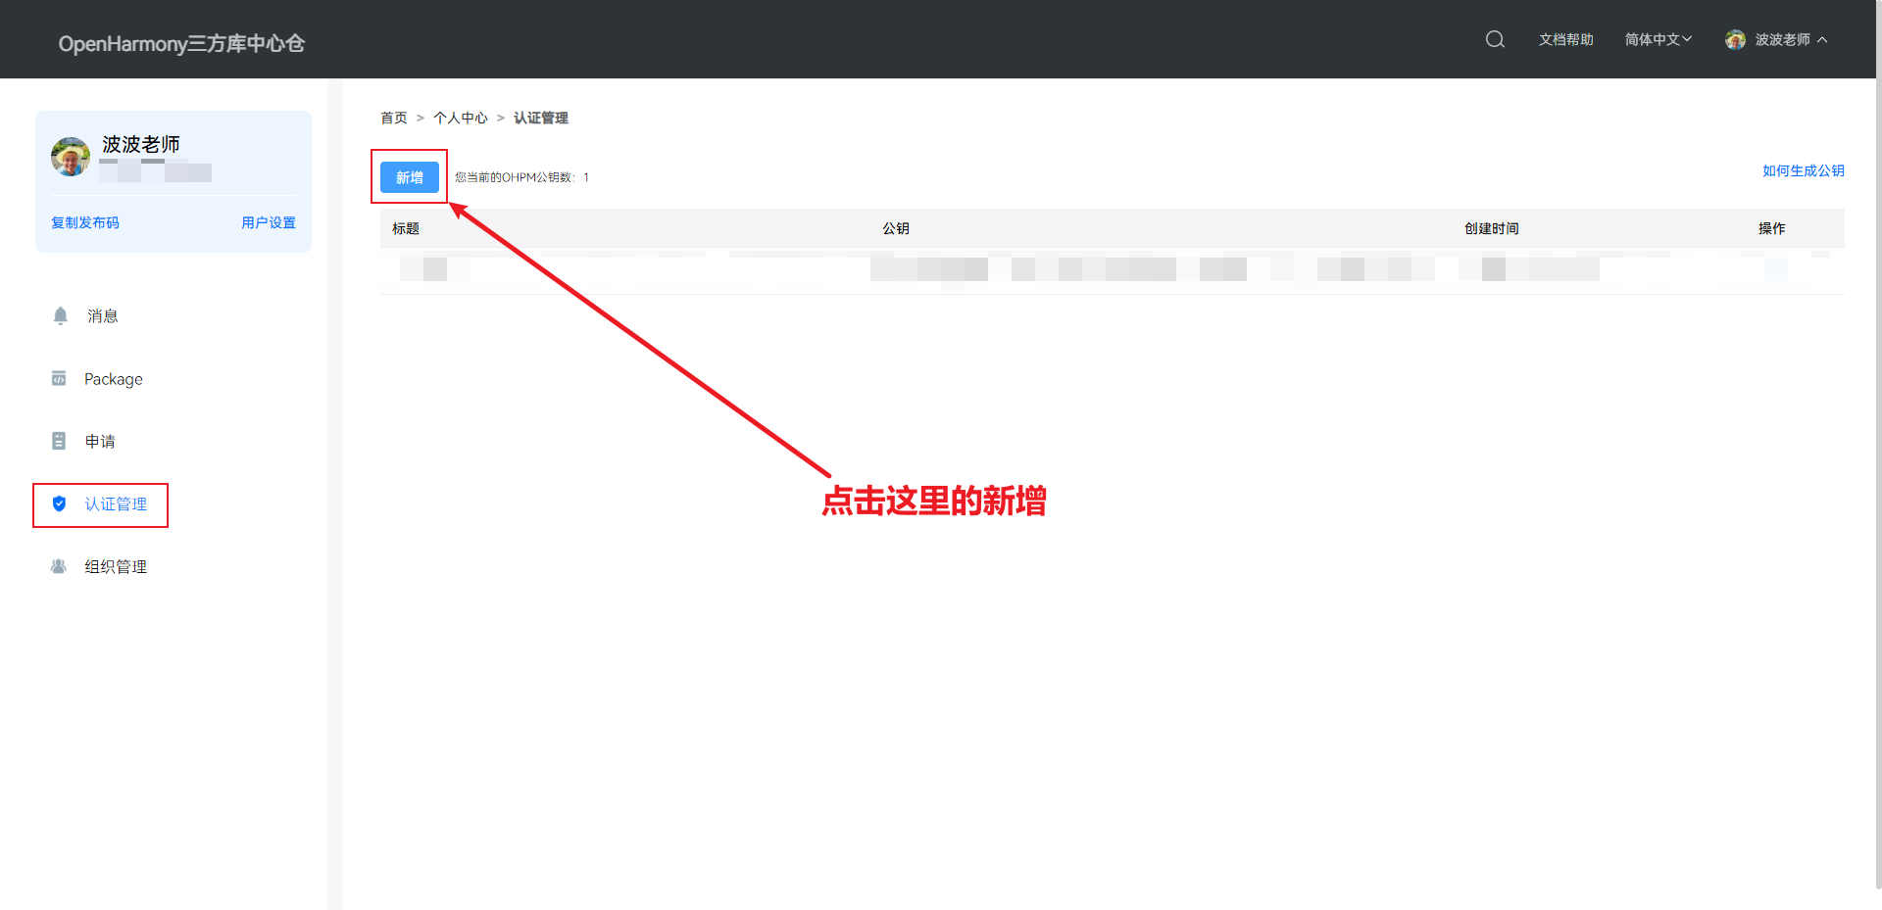Click the blue 新增 button
1882x910 pixels.
pos(410,177)
